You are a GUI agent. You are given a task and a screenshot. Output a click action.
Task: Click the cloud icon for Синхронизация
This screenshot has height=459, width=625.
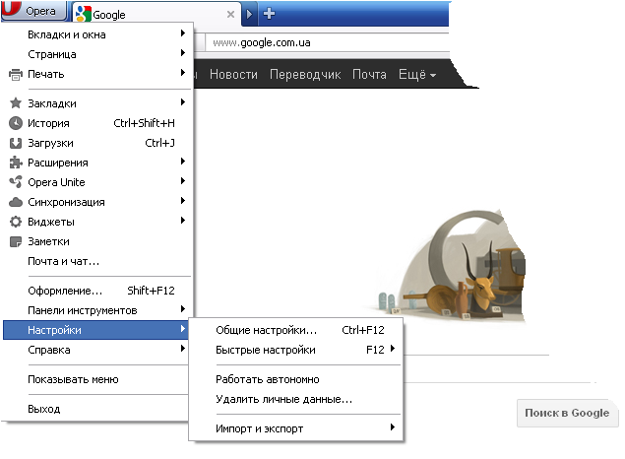click(x=16, y=202)
